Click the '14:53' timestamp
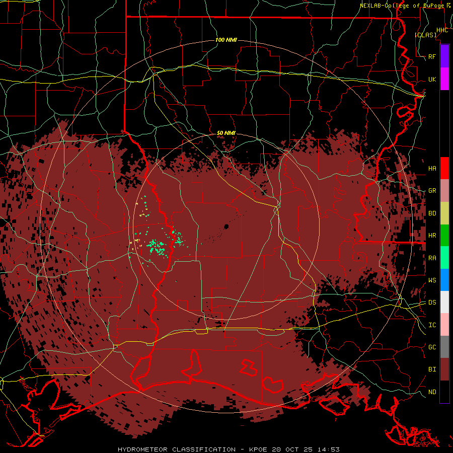Viewport: 453px width, 453px height. 328,449
